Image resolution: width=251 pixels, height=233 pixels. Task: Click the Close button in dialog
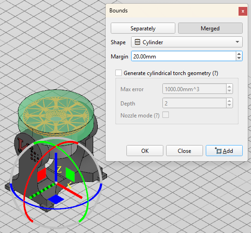[185, 151]
